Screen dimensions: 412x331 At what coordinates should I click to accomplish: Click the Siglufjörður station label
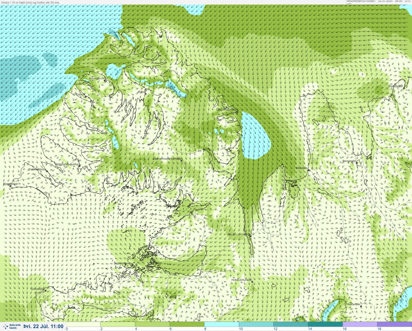(396, 86)
